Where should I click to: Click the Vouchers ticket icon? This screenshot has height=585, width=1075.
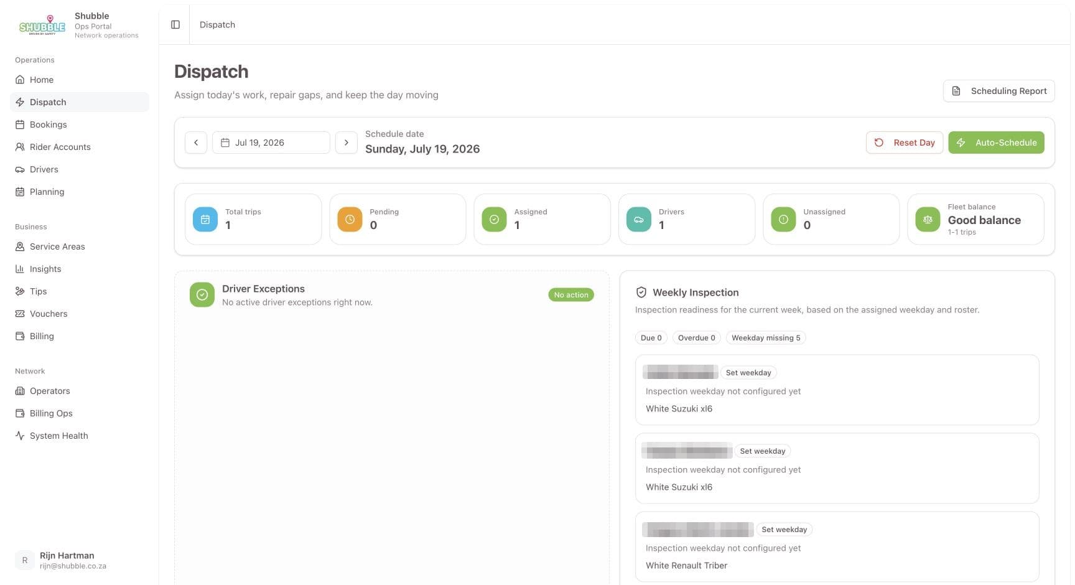coord(20,314)
